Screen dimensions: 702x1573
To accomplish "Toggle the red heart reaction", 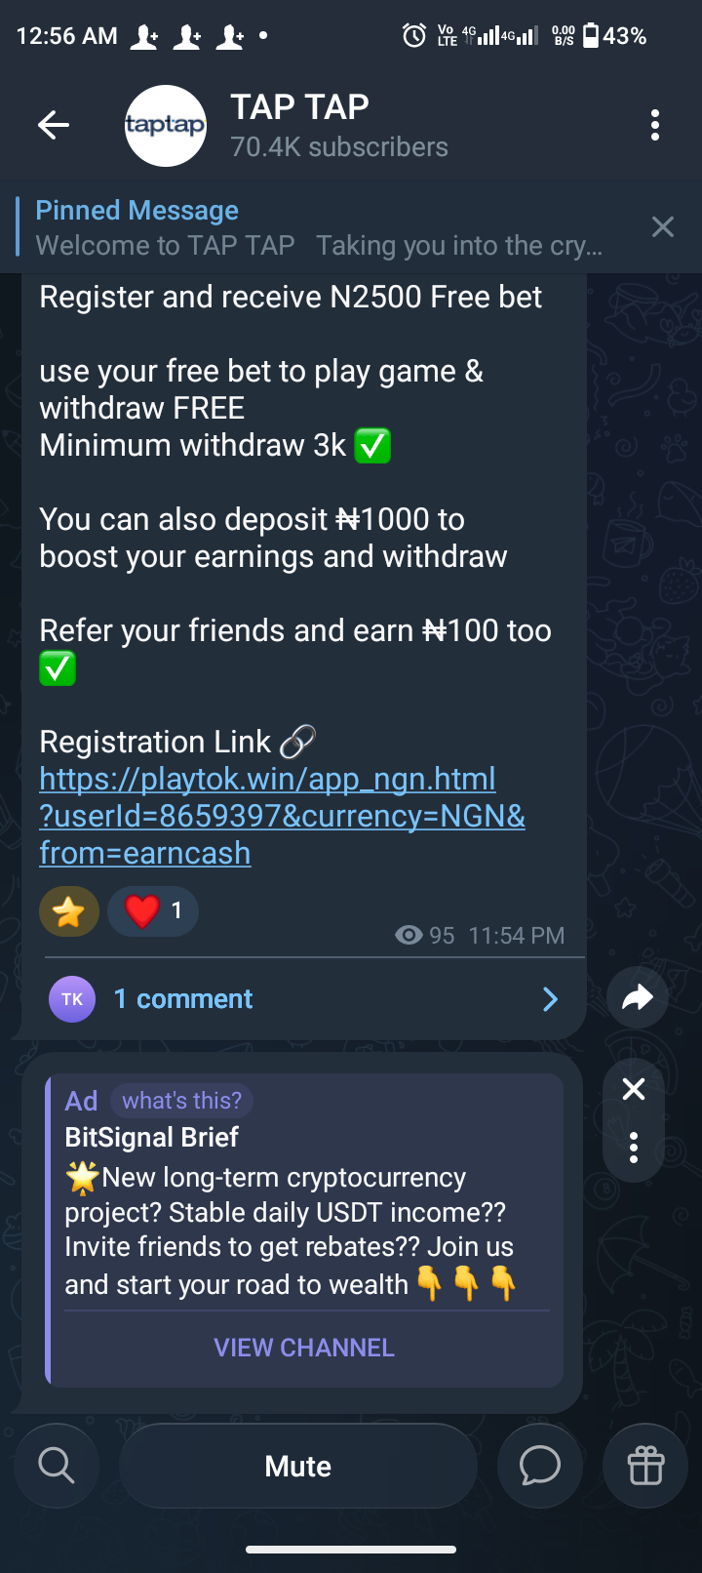I will (x=153, y=911).
